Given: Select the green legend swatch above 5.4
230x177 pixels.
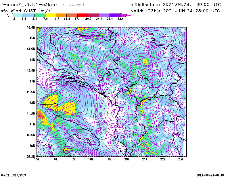Looking at the screenshot, I should pos(40,15).
